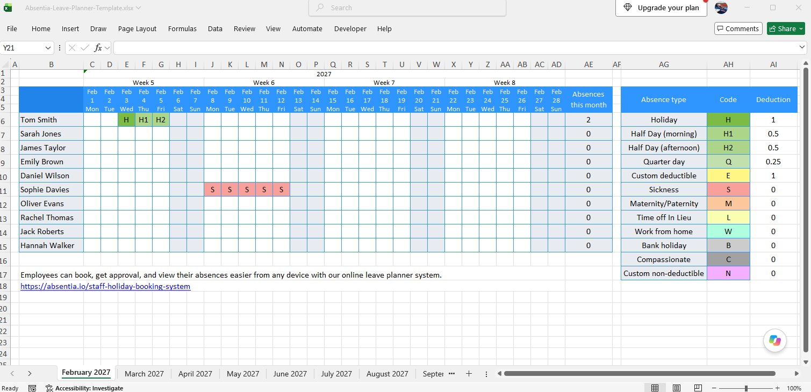Click the search magnifier icon
Viewport: 811px width, 392px height.
pyautogui.click(x=320, y=8)
